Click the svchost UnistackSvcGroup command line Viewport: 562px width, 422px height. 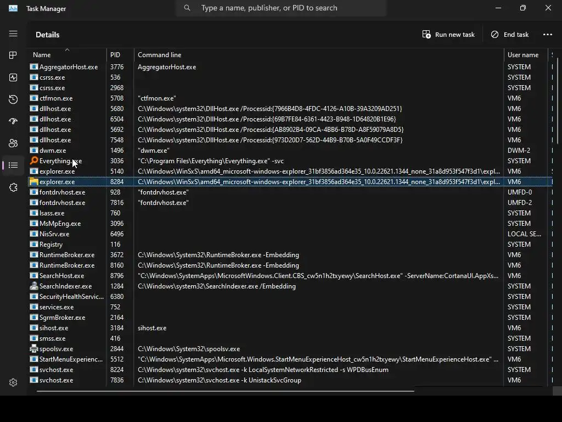220,380
